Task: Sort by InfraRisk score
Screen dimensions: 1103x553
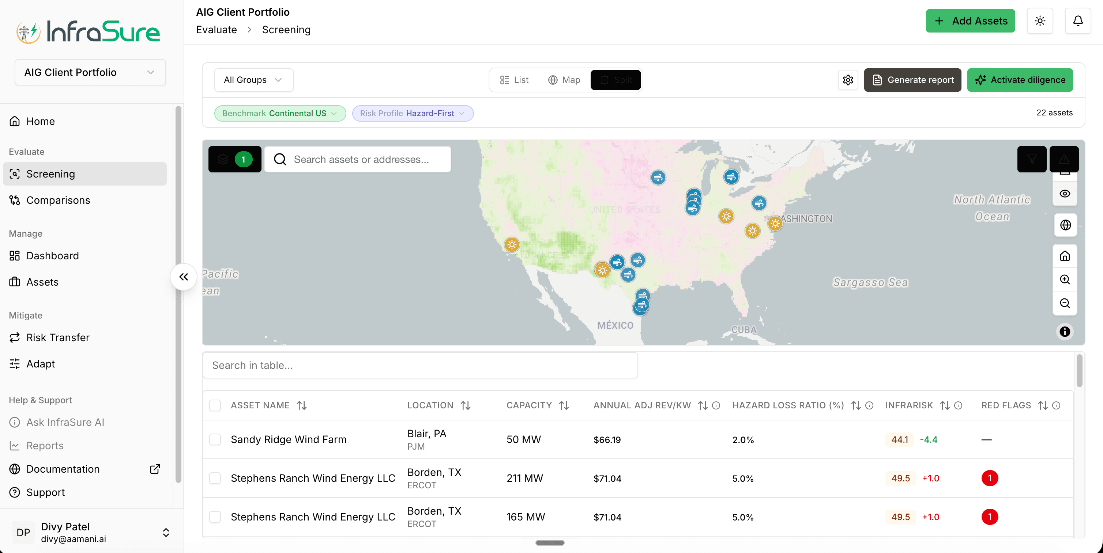Action: pos(945,405)
